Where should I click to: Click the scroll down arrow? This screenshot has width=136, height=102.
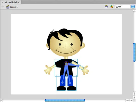[x=134, y=97]
